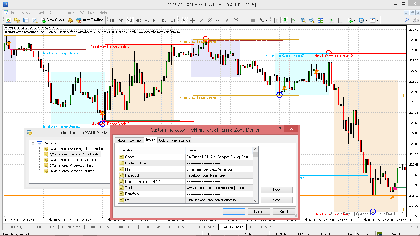Select the cursor arrow tool
The image size is (420, 236).
(x=184, y=20)
